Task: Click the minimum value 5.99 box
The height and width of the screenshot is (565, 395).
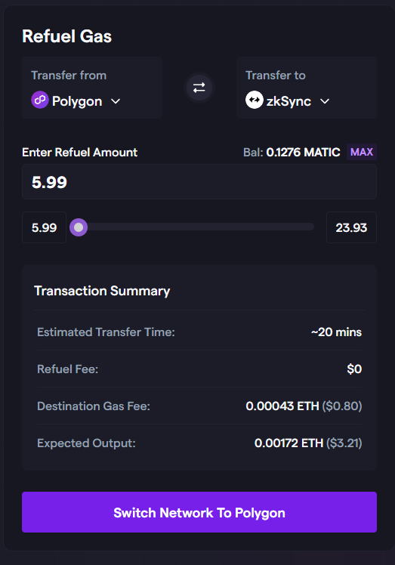Action: pos(44,227)
